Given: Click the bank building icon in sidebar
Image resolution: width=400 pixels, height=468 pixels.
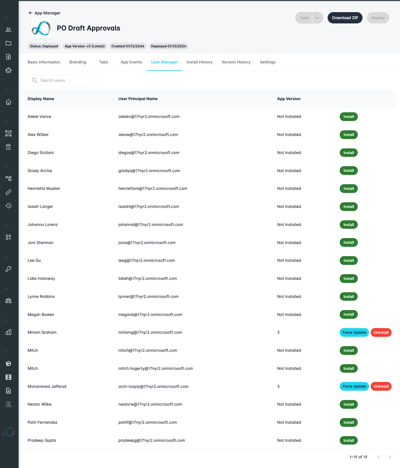Looking at the screenshot, I should tap(8, 147).
